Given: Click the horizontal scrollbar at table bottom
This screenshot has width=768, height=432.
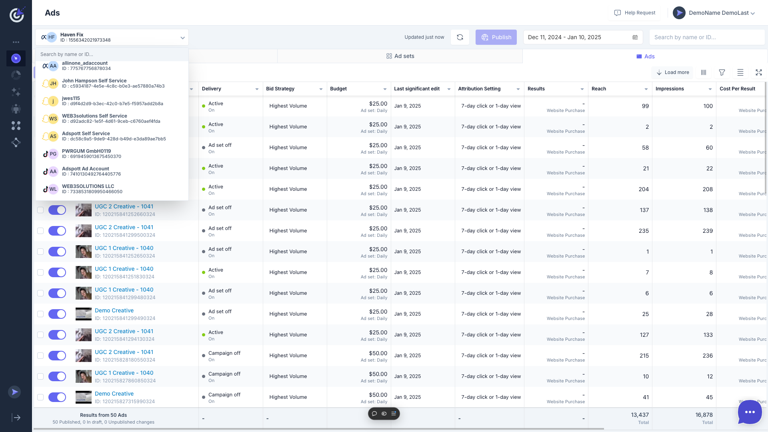Looking at the screenshot, I should (x=318, y=429).
